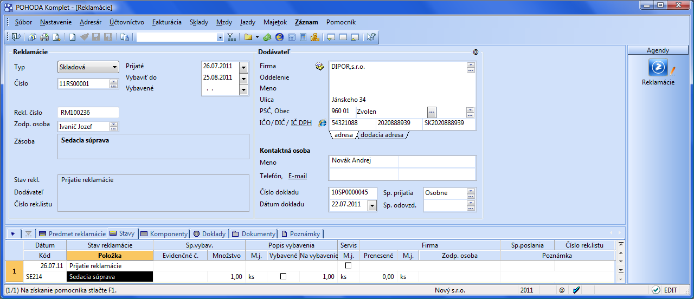Click the copy record icon in toolbar
Screen dimensions: 694x299
tap(124, 37)
